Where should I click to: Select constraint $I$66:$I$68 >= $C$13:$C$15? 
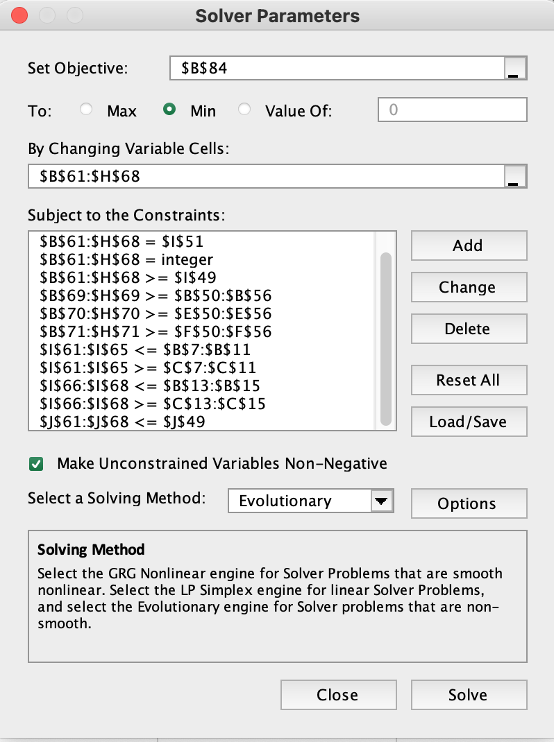coord(153,404)
